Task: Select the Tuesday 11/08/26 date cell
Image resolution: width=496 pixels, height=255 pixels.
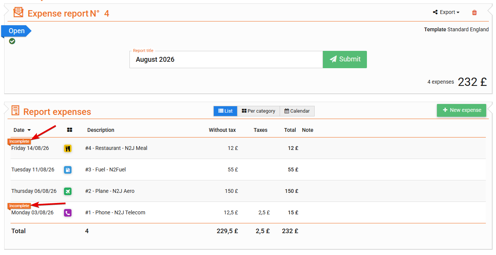Action: [x=33, y=169]
